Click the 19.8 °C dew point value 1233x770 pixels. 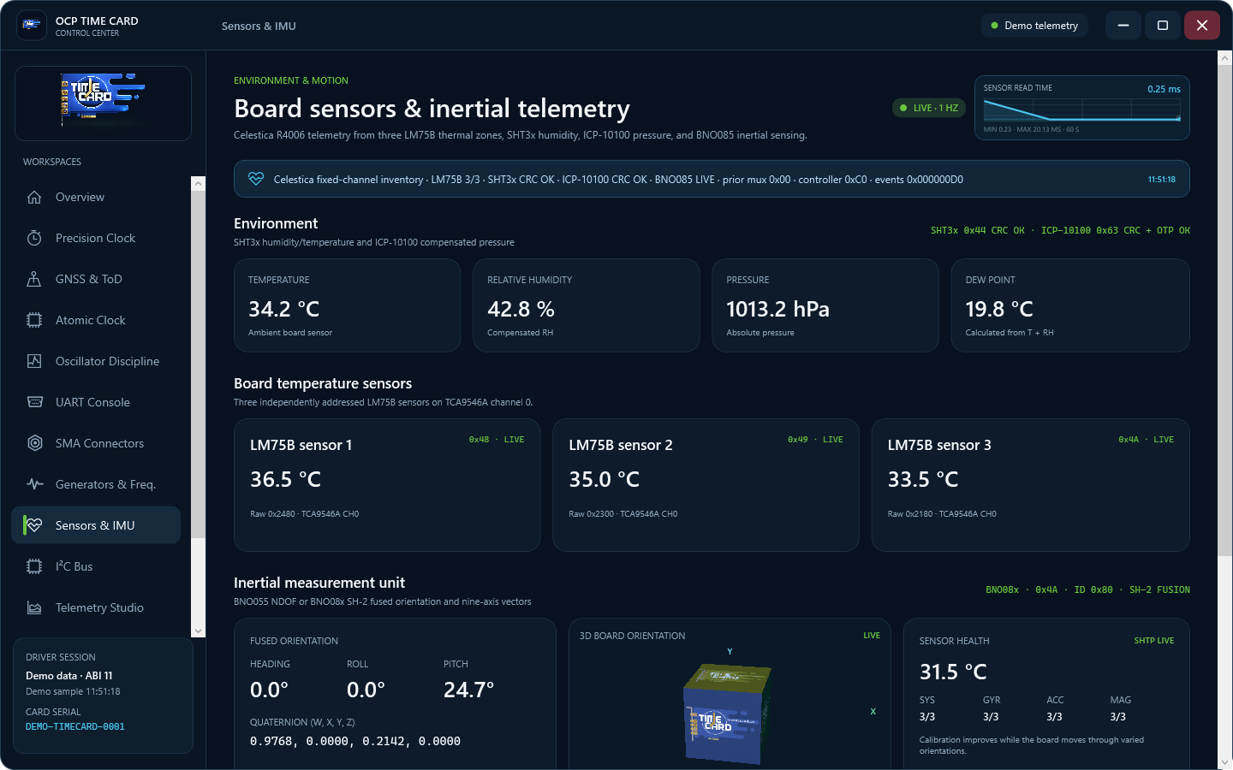[x=999, y=309]
